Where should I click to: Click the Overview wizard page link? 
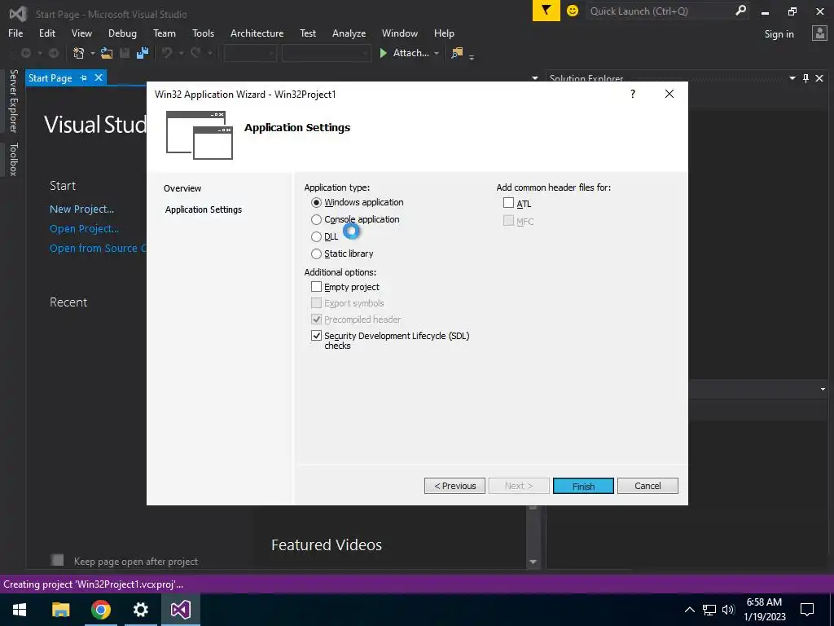(182, 188)
